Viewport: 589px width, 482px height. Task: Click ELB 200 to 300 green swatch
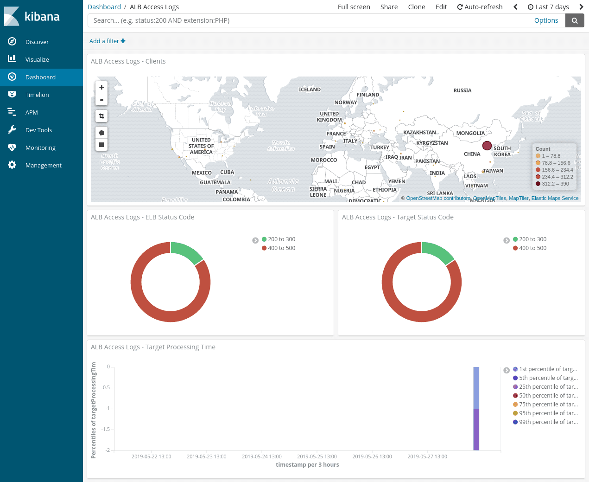[x=264, y=239]
